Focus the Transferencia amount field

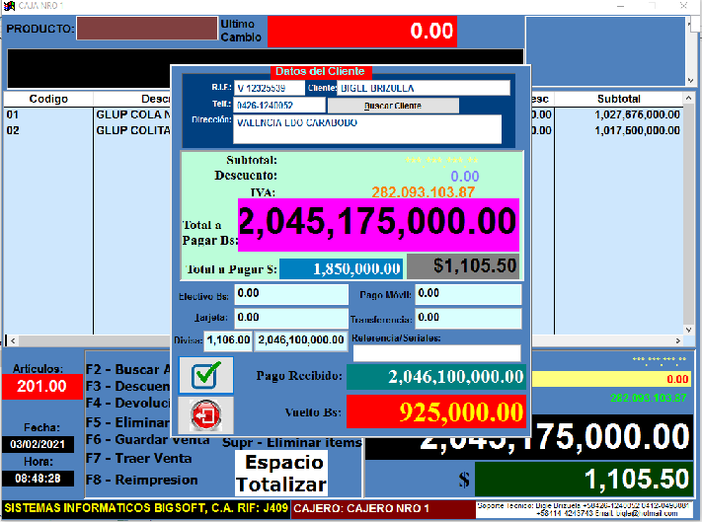[468, 318]
